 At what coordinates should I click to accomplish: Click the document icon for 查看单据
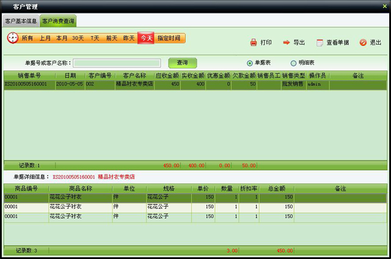coord(320,43)
